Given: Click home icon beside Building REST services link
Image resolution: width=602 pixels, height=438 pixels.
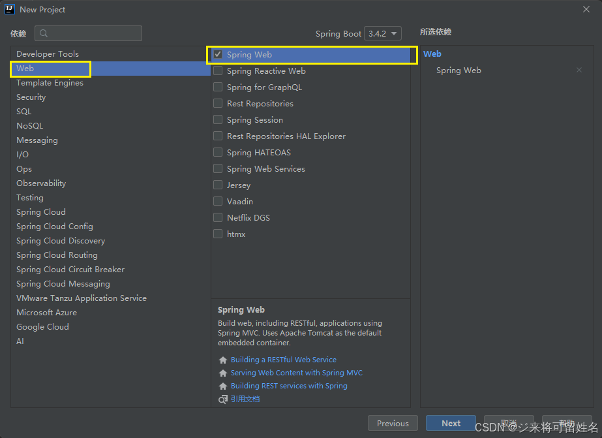Looking at the screenshot, I should point(222,386).
